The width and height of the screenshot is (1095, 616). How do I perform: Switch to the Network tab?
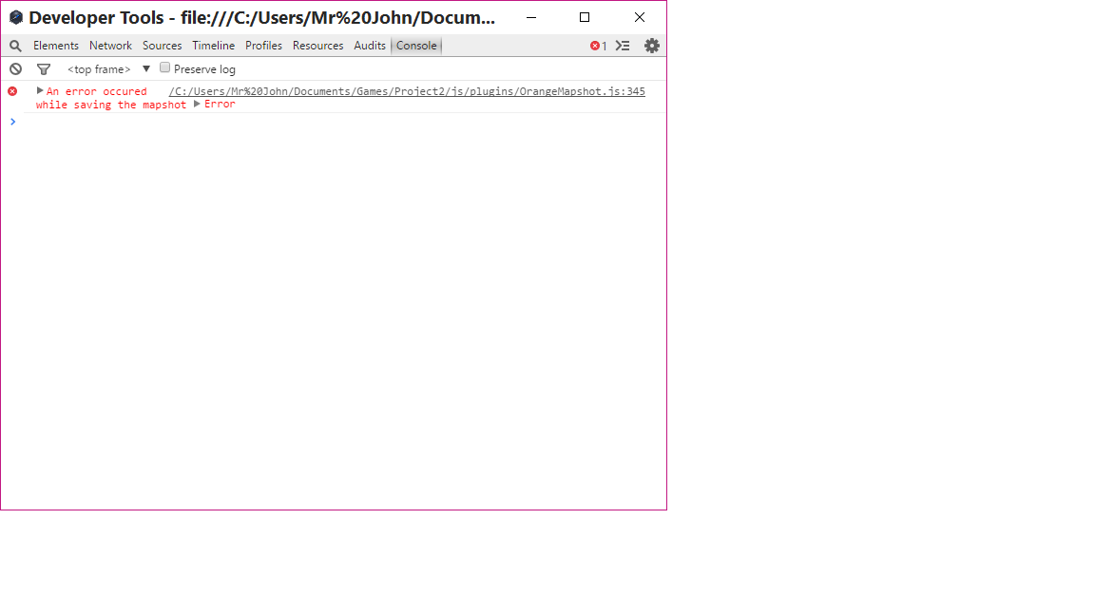click(x=110, y=46)
